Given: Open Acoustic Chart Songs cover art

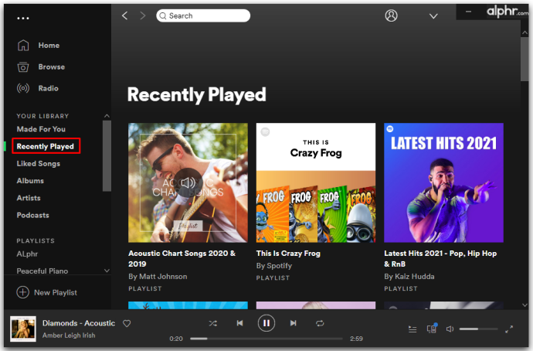Looking at the screenshot, I should coord(188,182).
